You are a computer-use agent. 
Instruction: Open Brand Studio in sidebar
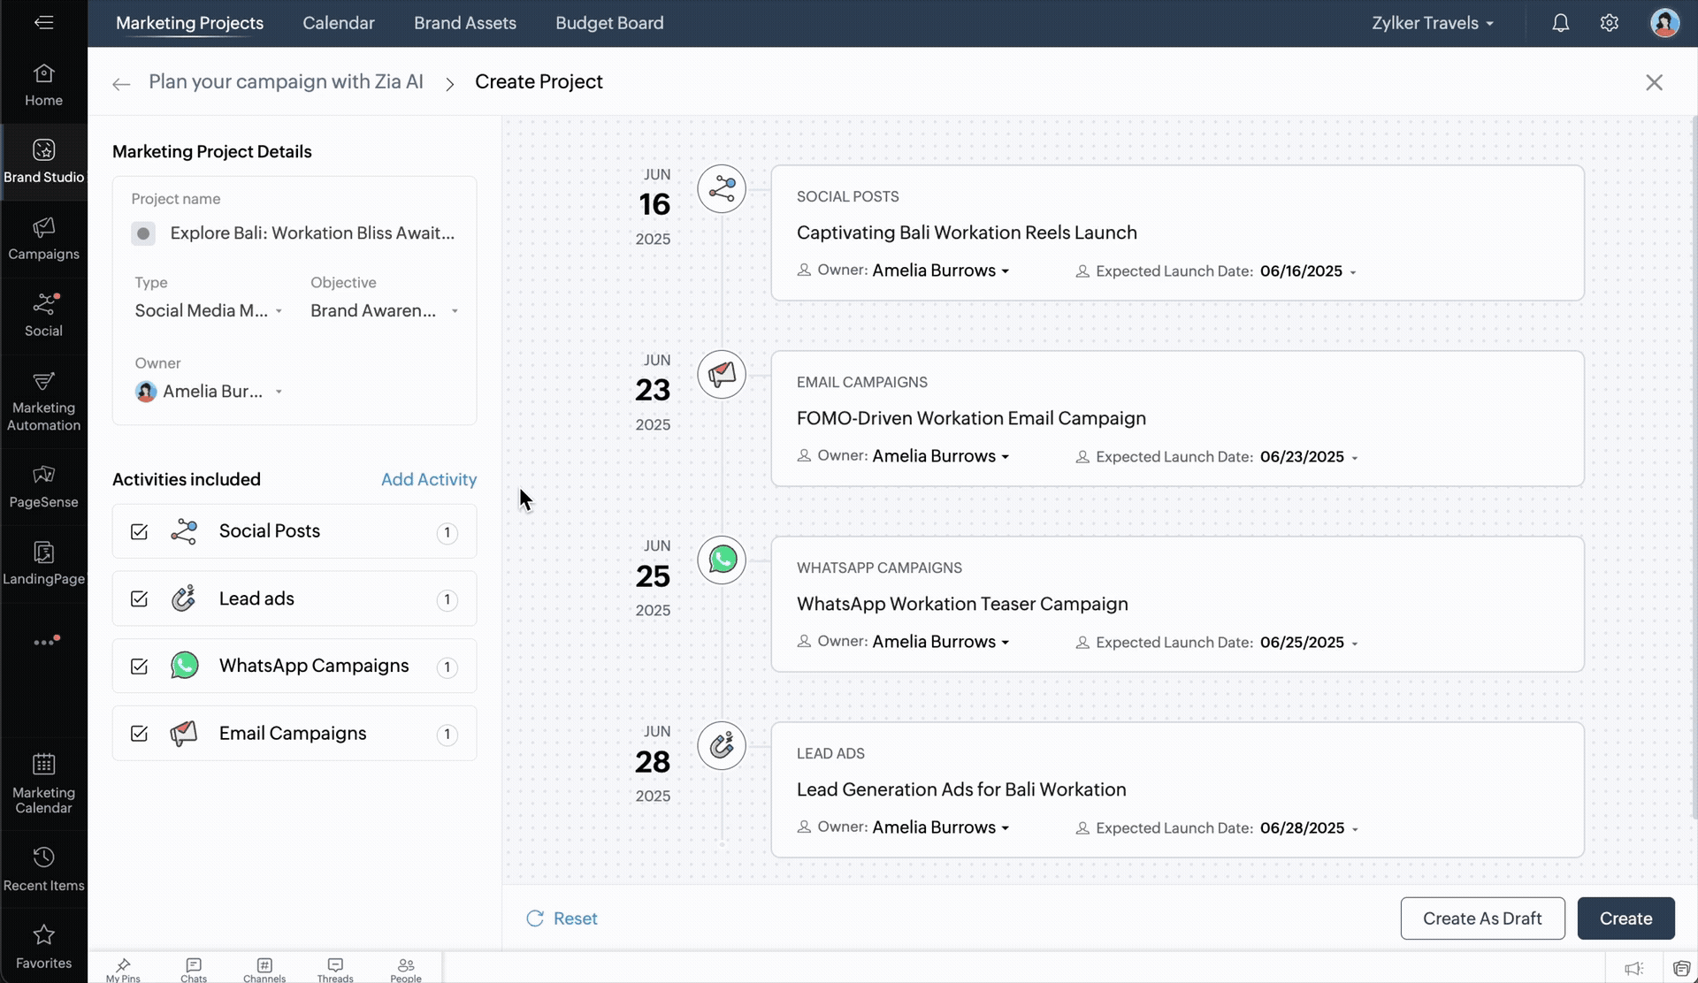43,161
